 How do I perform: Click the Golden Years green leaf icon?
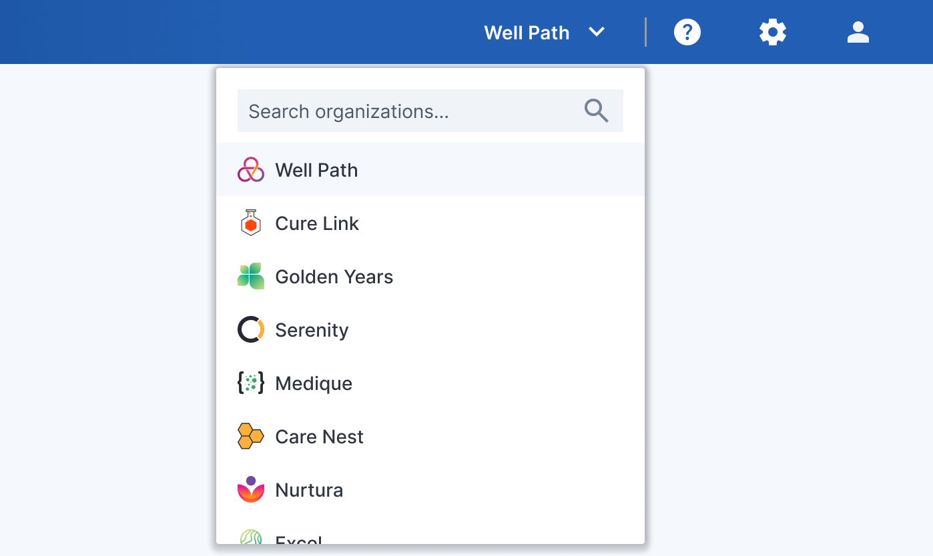251,277
